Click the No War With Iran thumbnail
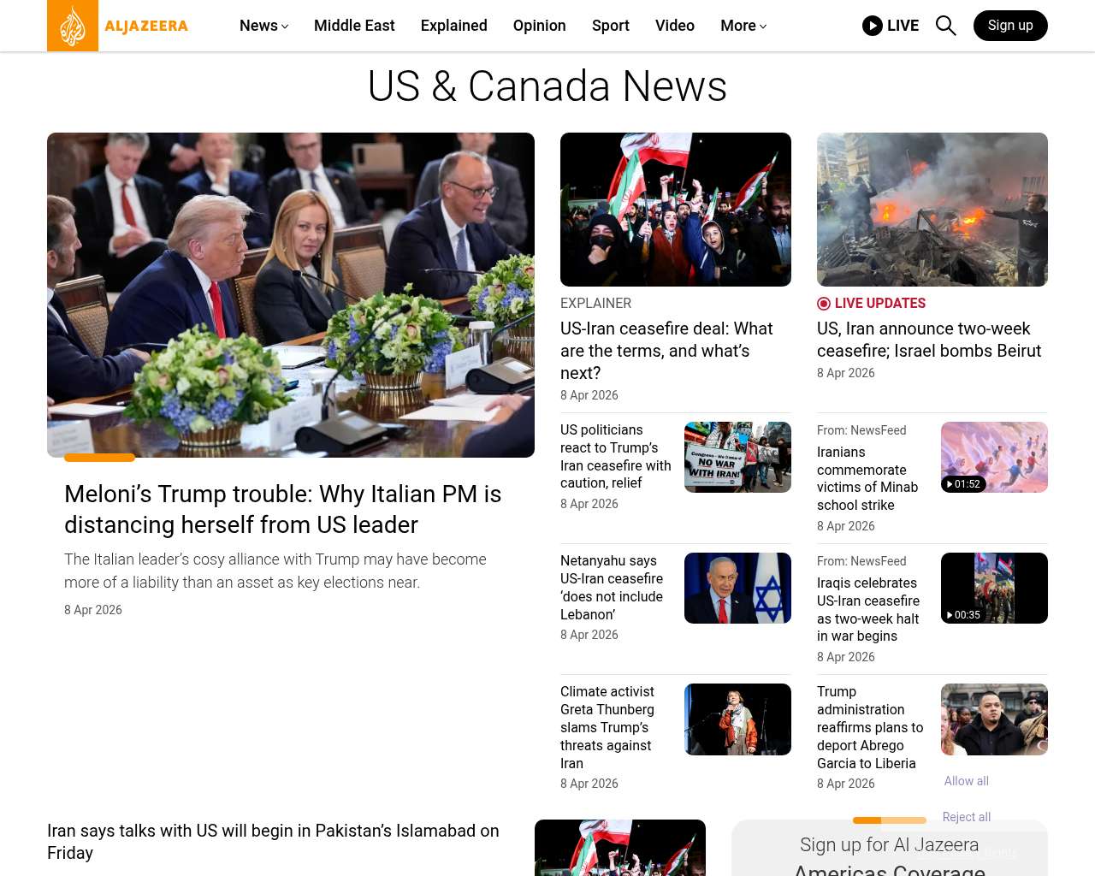This screenshot has width=1095, height=876. pyautogui.click(x=737, y=457)
